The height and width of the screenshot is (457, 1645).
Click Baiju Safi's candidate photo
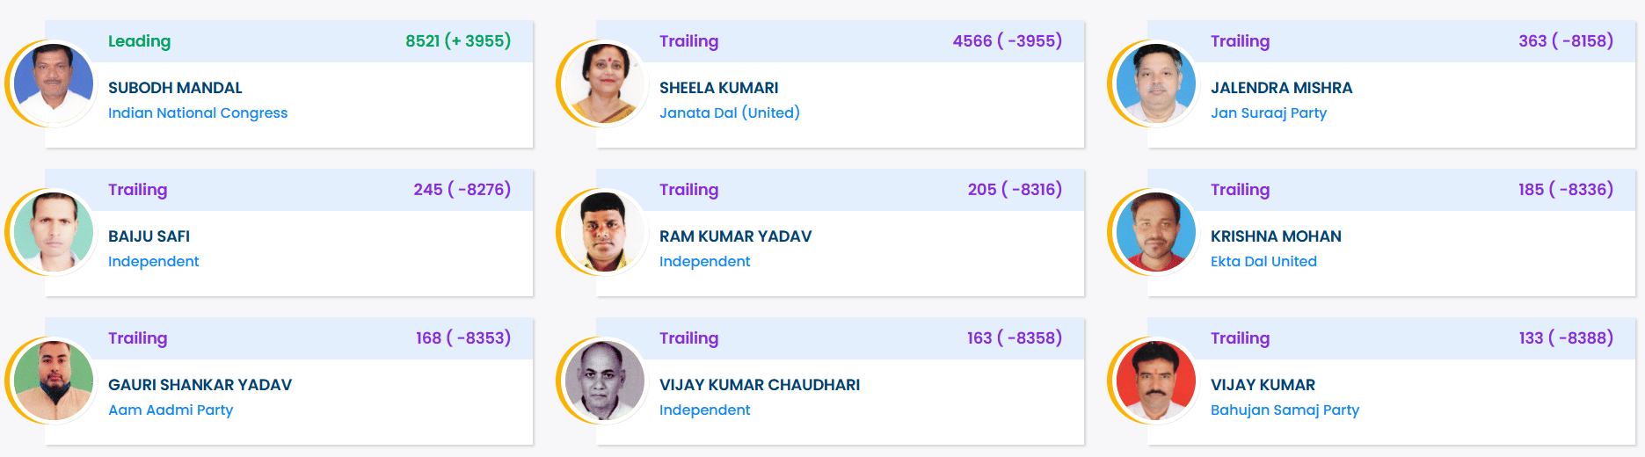point(54,232)
